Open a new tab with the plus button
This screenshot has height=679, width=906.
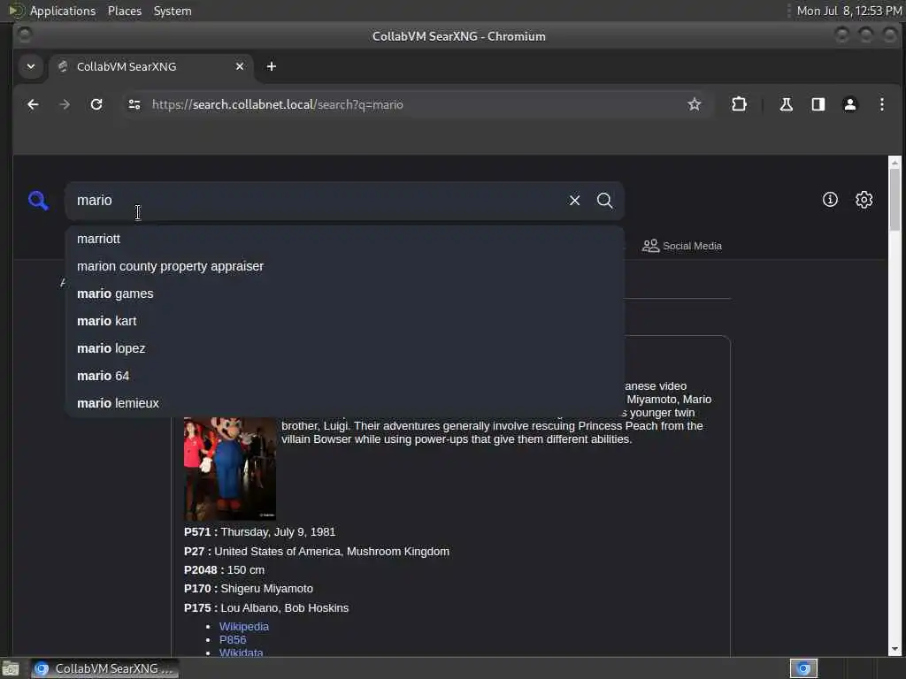[271, 66]
